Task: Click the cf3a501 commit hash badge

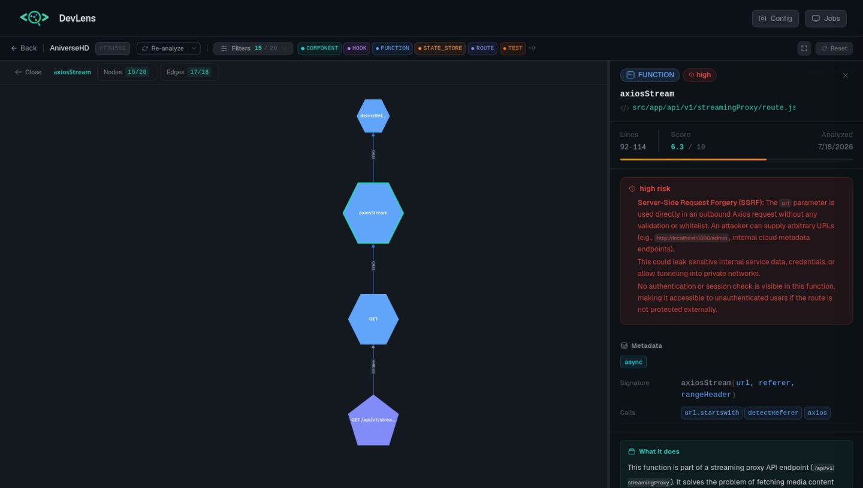Action: (x=113, y=48)
